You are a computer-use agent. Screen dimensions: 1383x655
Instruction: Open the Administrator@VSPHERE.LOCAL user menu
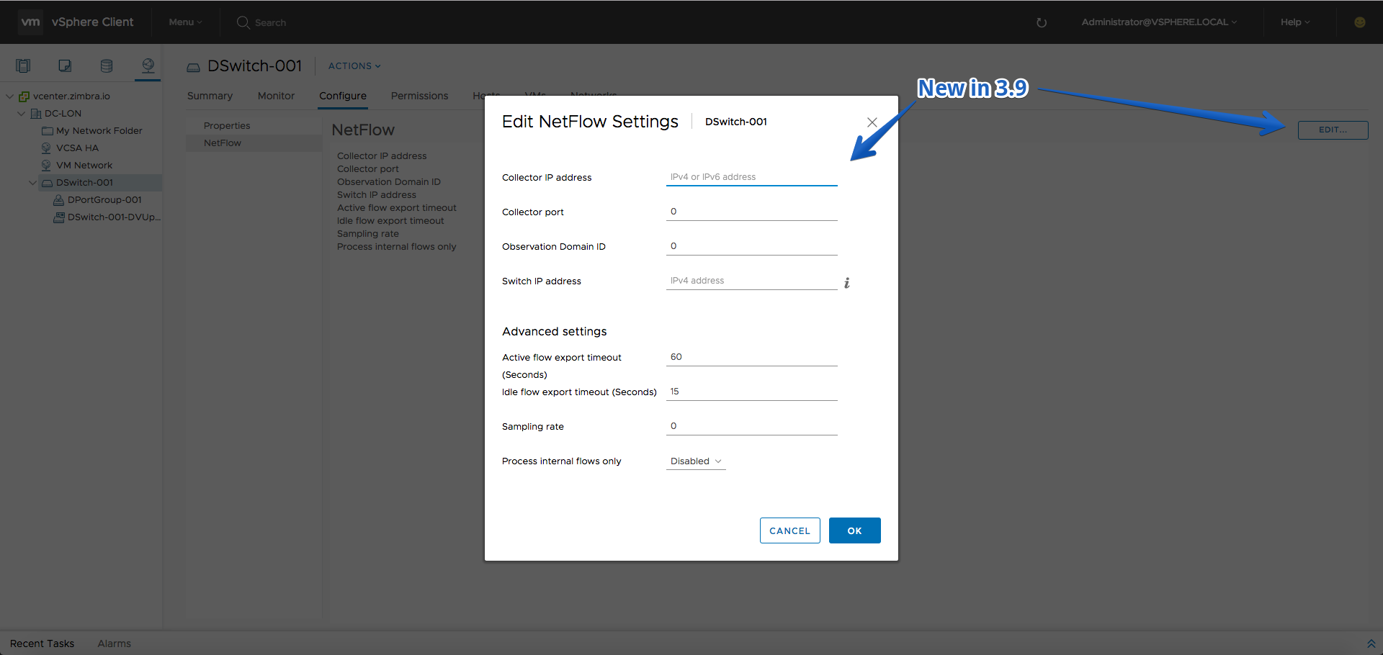tap(1159, 22)
